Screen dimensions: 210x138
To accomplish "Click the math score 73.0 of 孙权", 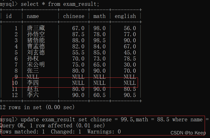I will [x=100, y=58].
